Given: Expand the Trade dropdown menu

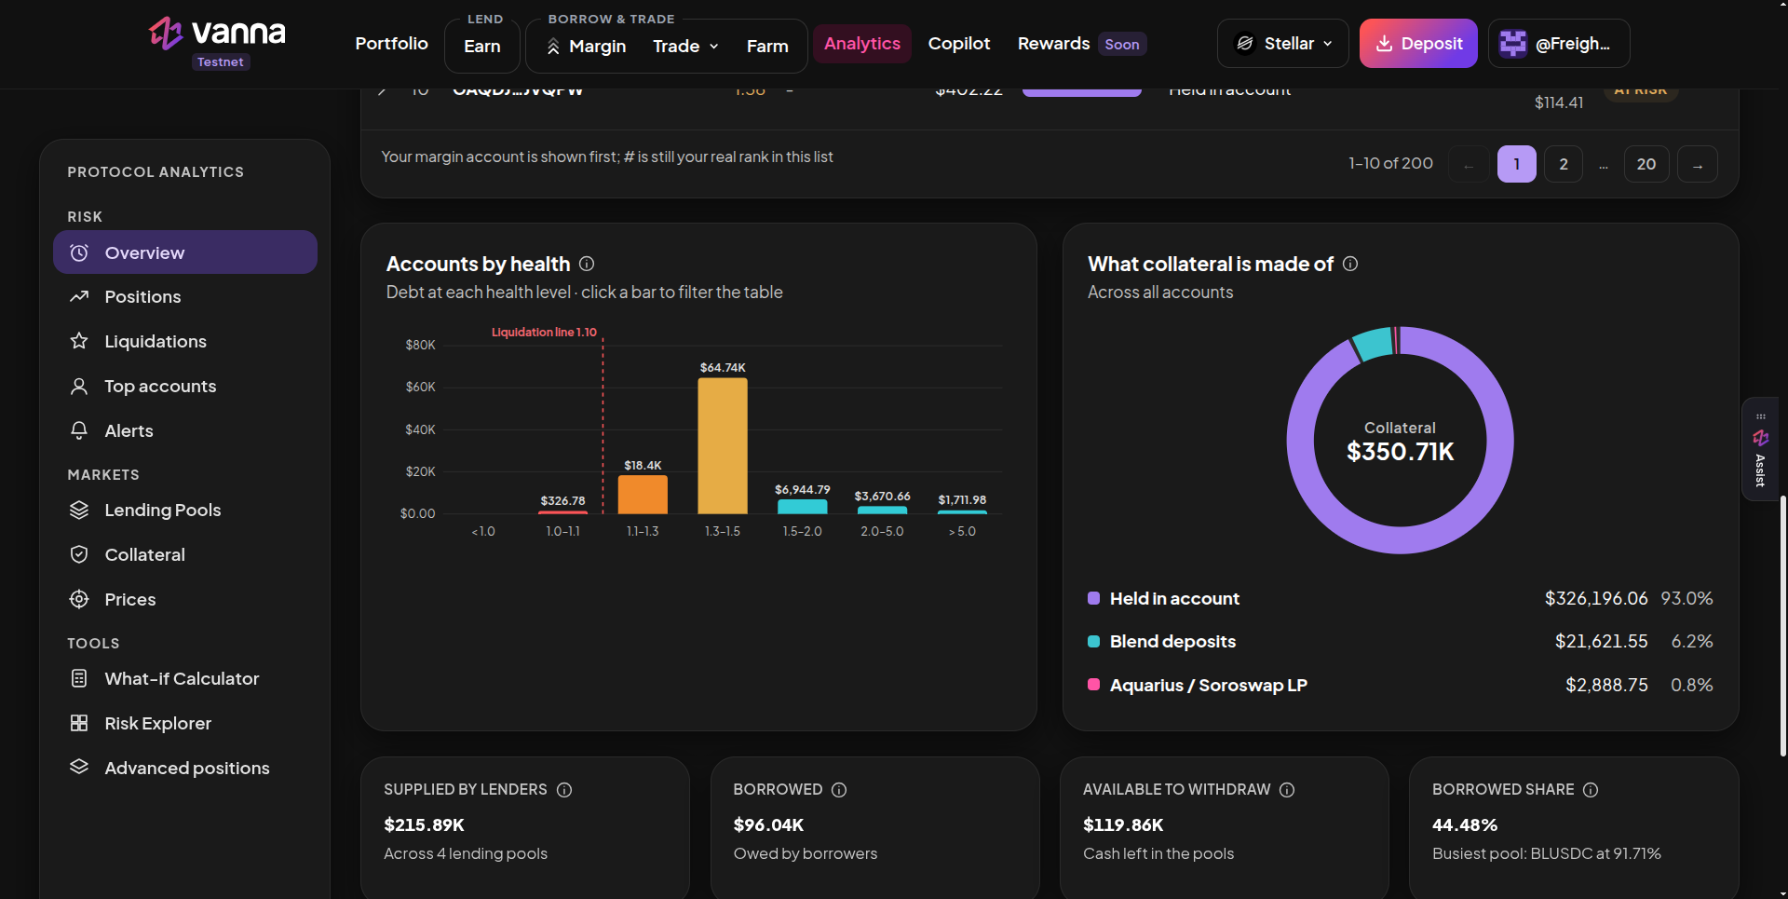Looking at the screenshot, I should coord(685,46).
